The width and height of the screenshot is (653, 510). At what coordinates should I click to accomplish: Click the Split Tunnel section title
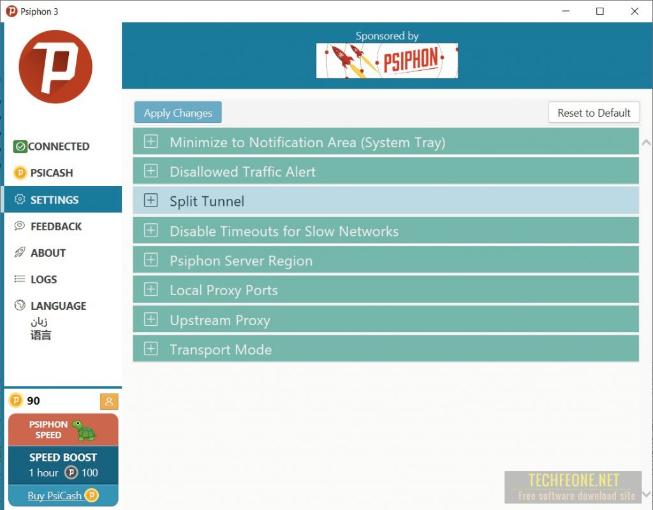[207, 201]
